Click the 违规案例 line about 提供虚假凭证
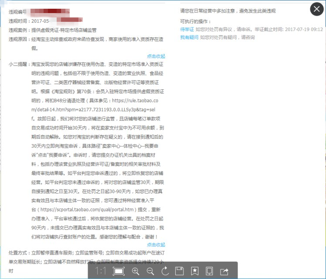Image resolution: width=326 pixels, height=279 pixels. (x=53, y=30)
